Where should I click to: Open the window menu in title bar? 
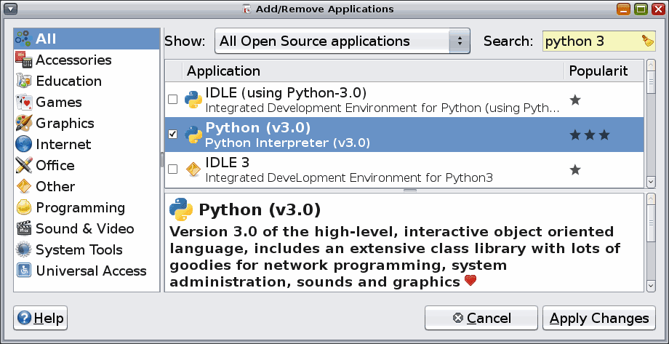pos(10,9)
